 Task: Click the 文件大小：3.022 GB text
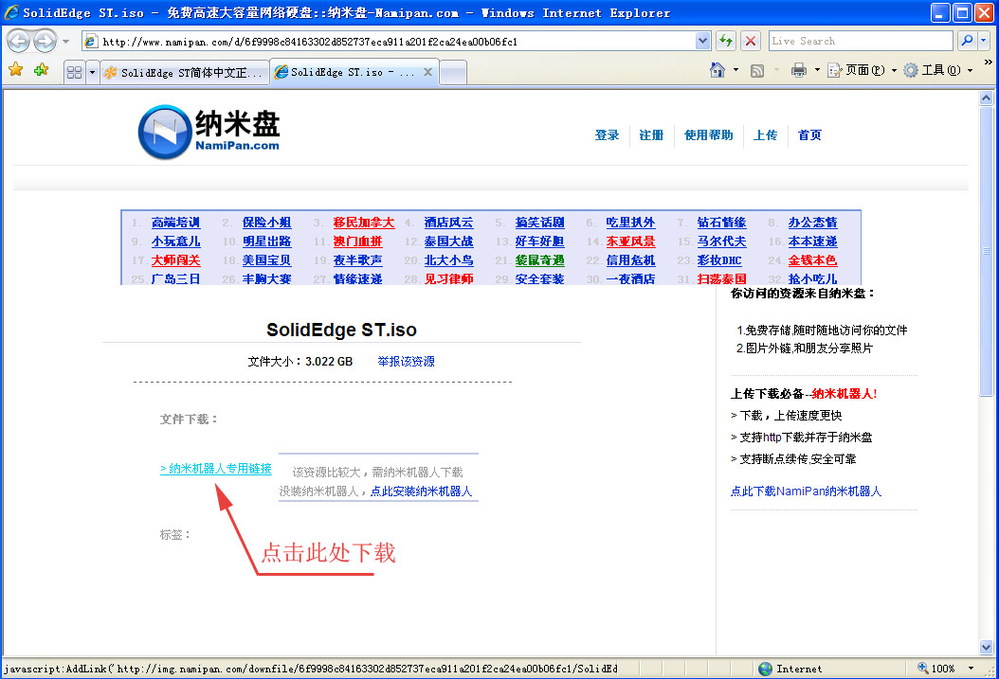click(x=300, y=362)
